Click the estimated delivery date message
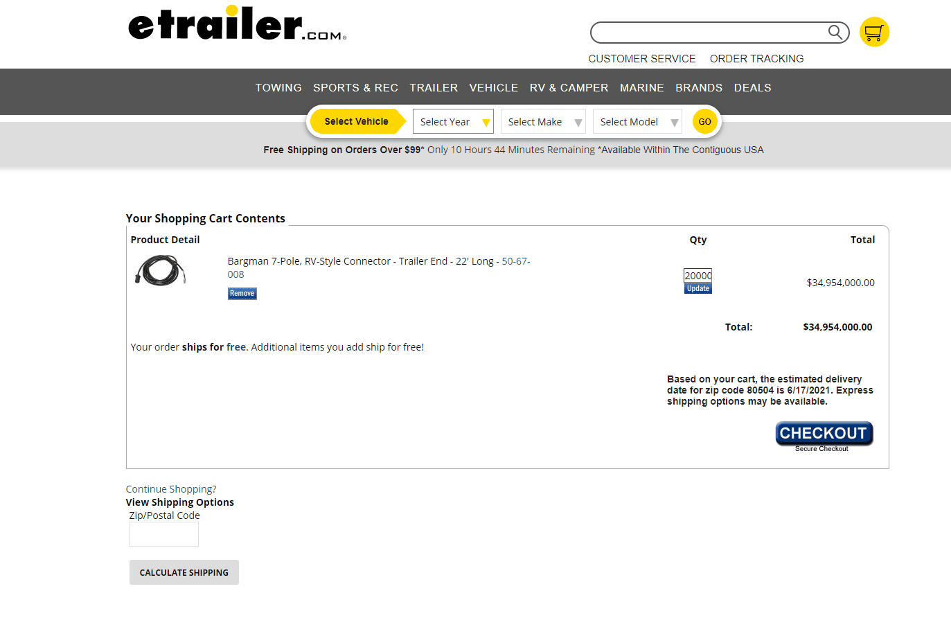Image resolution: width=951 pixels, height=627 pixels. 770,390
